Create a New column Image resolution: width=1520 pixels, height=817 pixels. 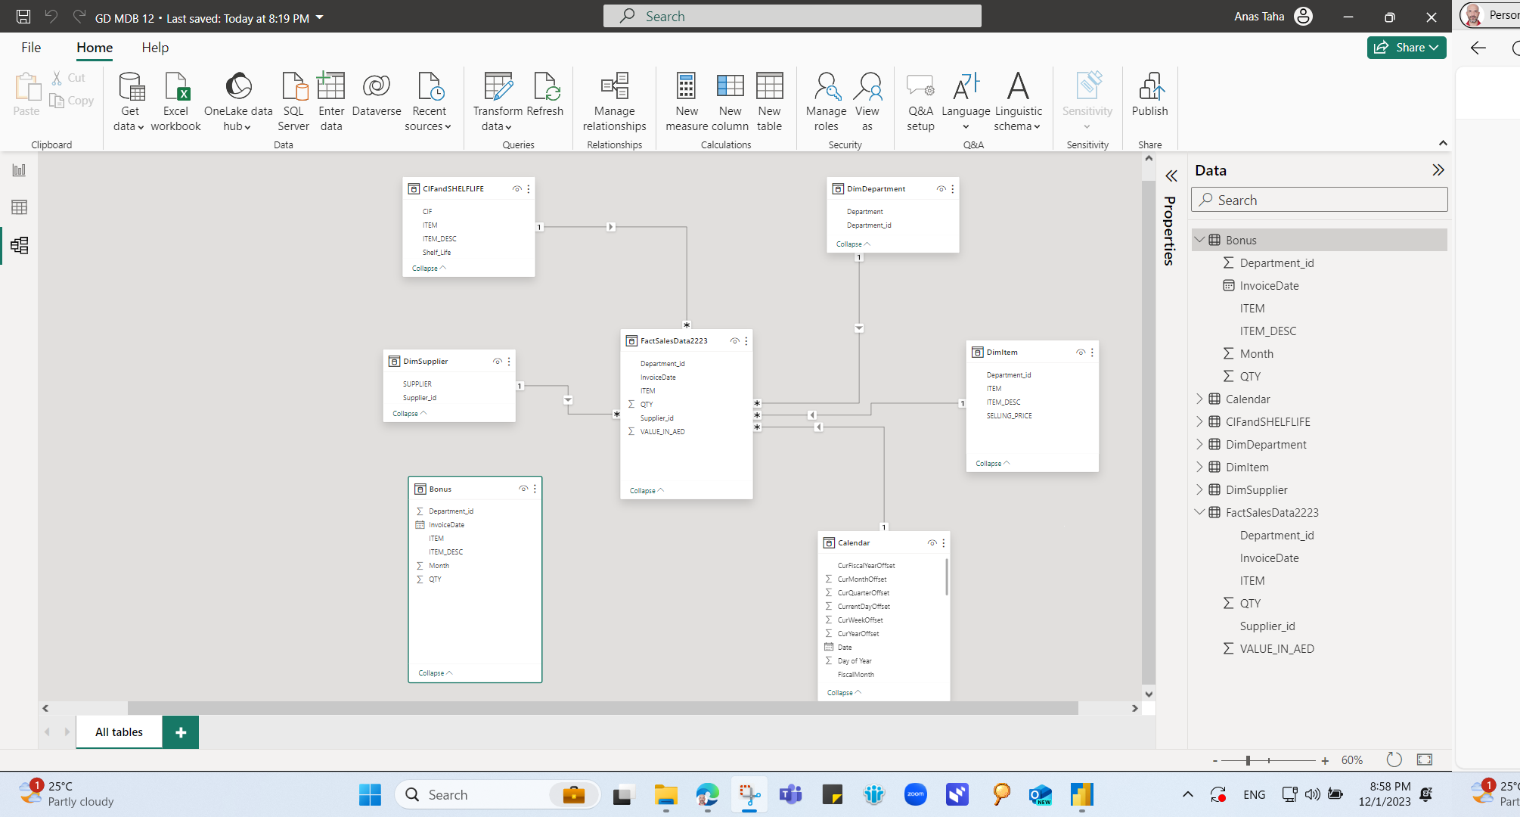click(730, 101)
